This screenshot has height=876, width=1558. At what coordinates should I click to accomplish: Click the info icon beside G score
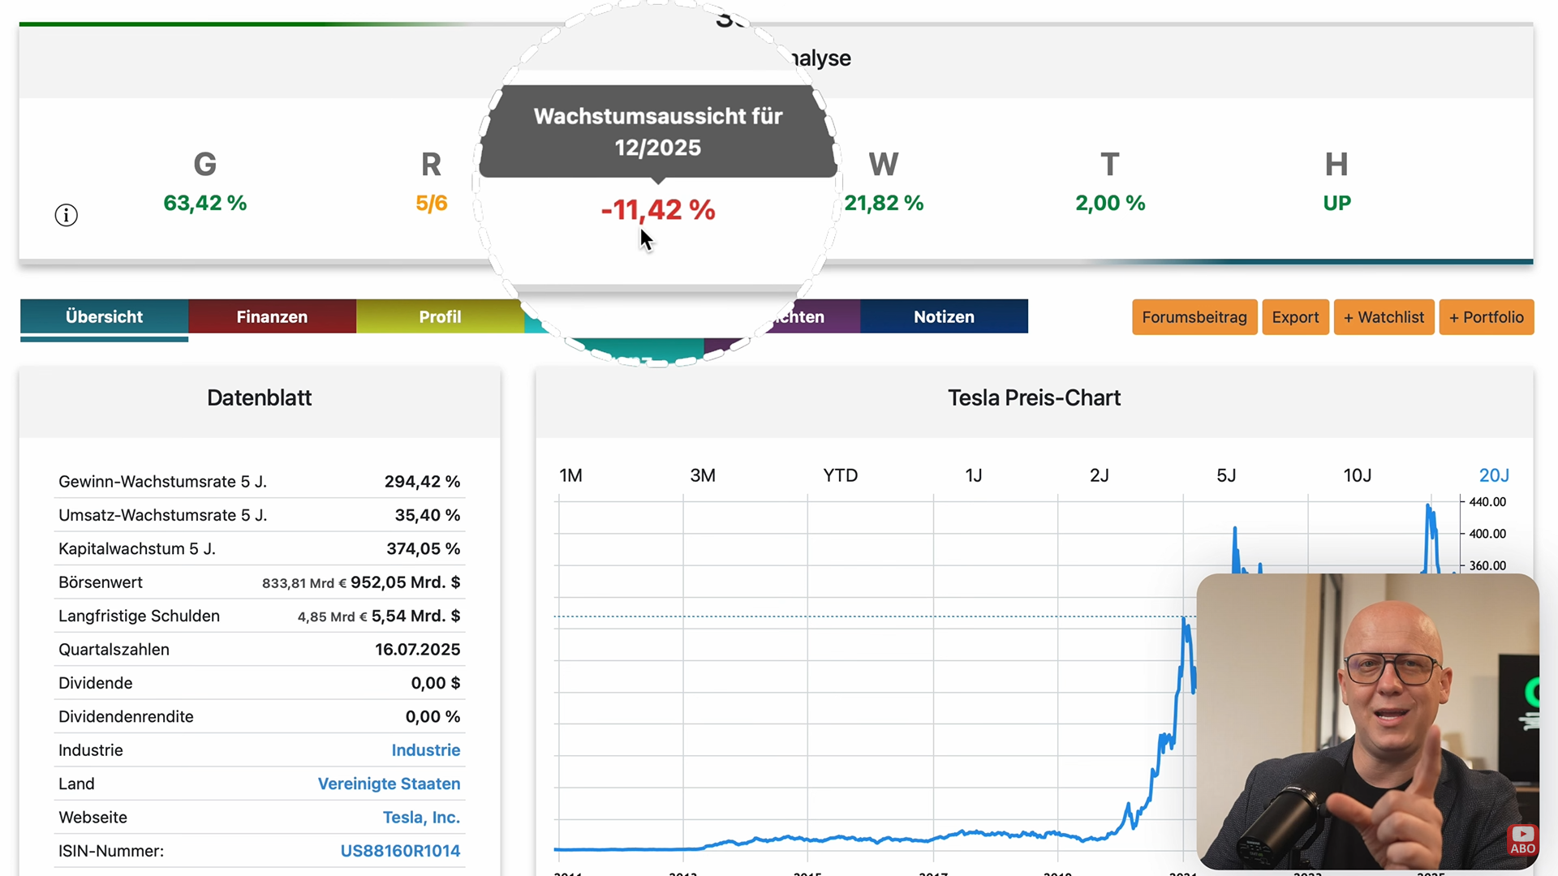[66, 215]
